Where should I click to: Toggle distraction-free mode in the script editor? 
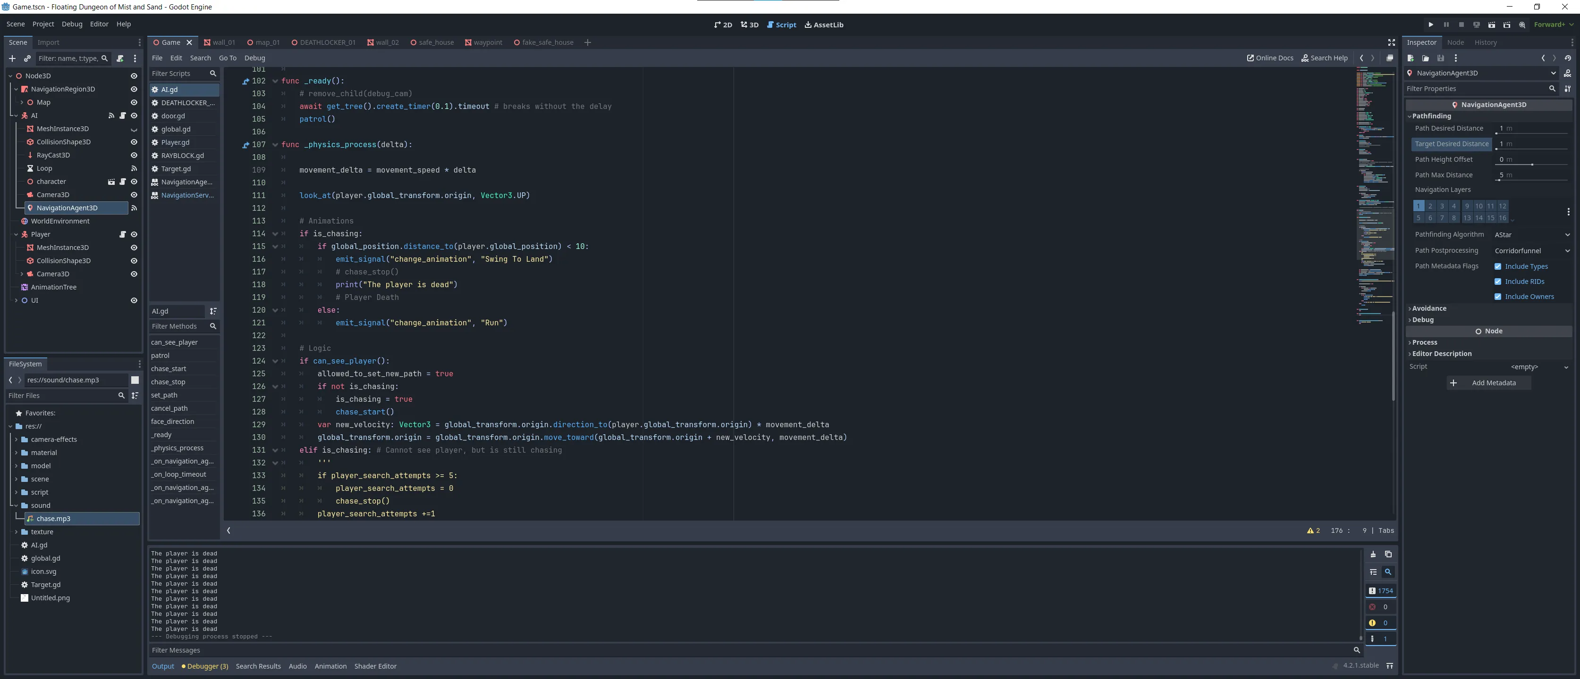pos(1391,42)
